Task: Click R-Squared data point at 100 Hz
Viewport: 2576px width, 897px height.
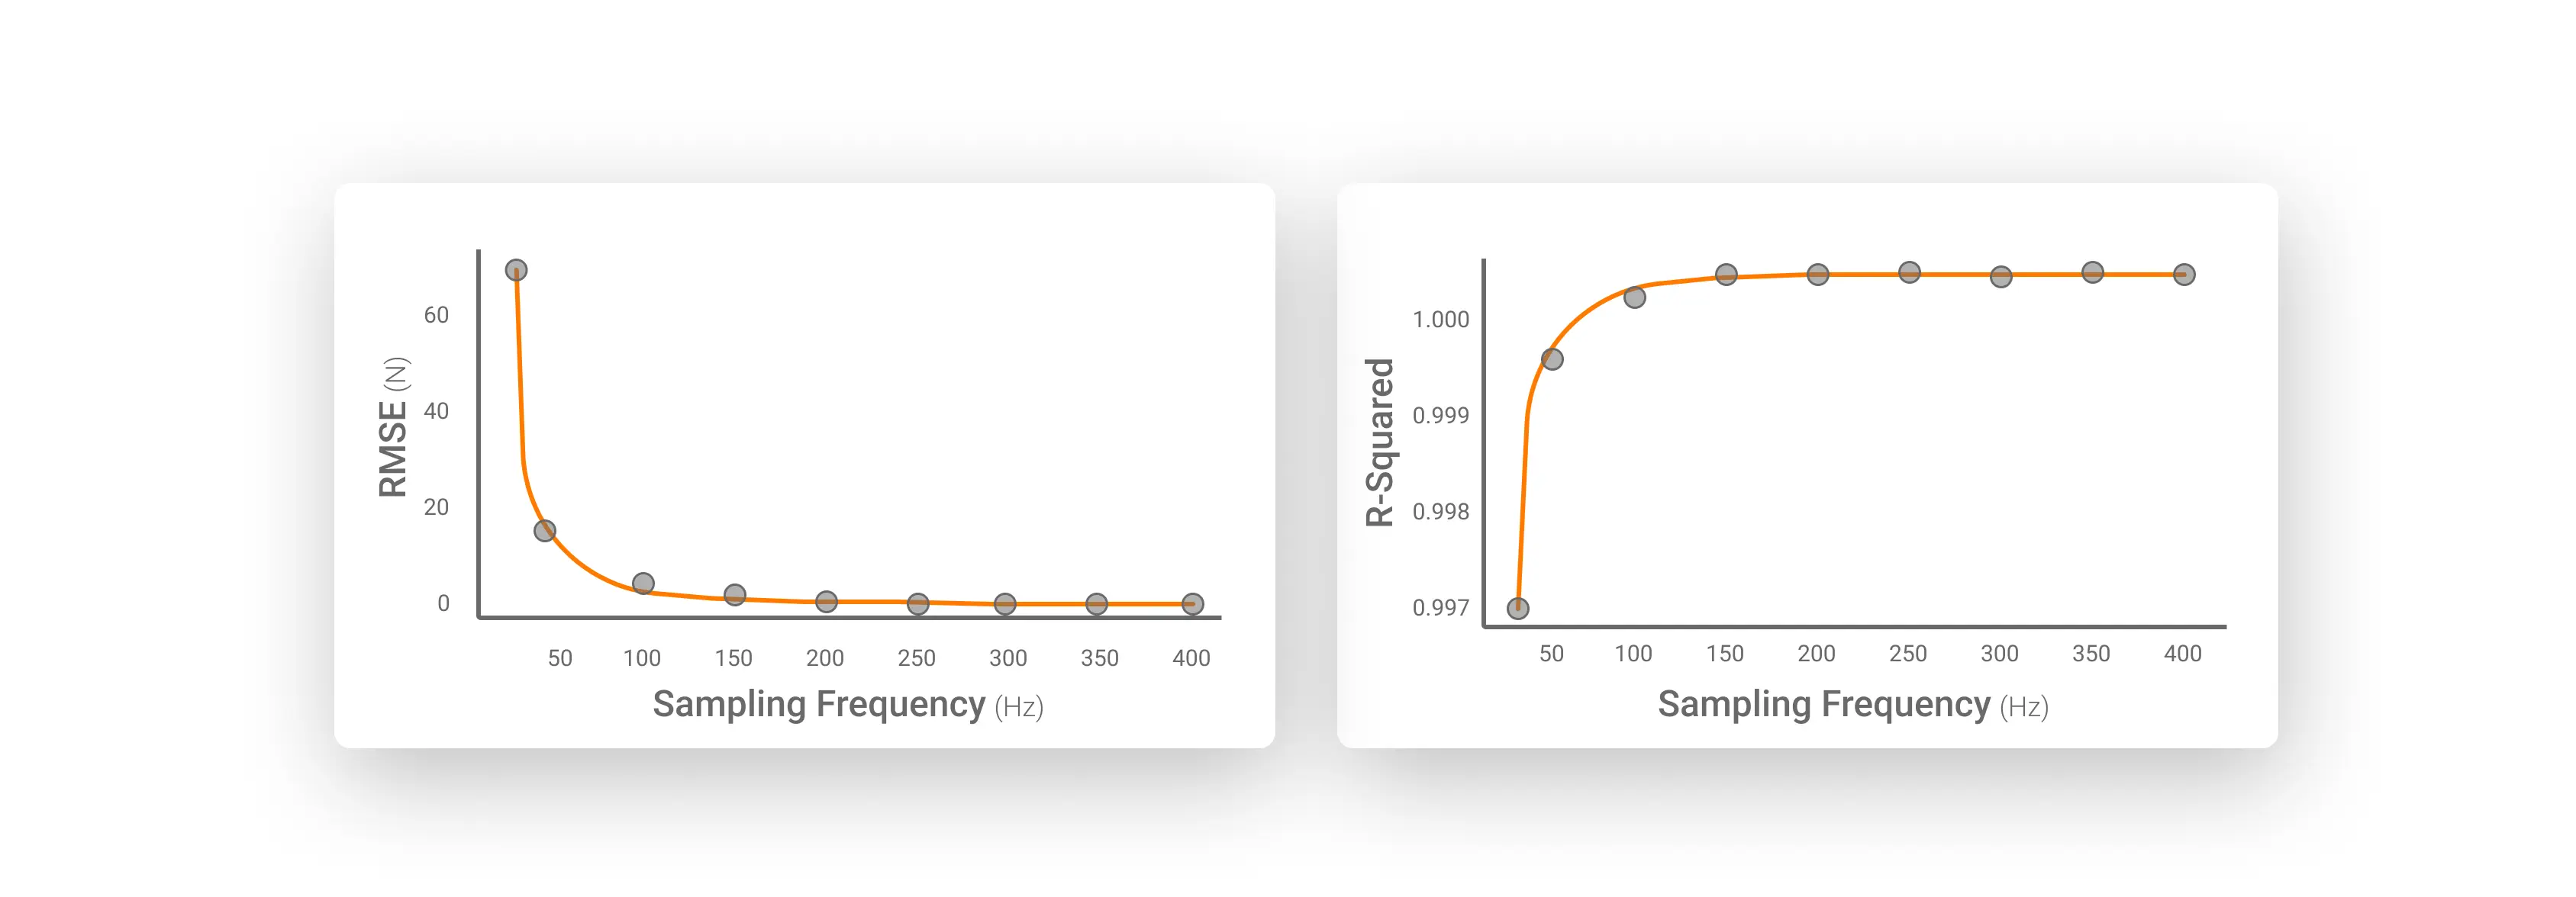Action: (1634, 297)
